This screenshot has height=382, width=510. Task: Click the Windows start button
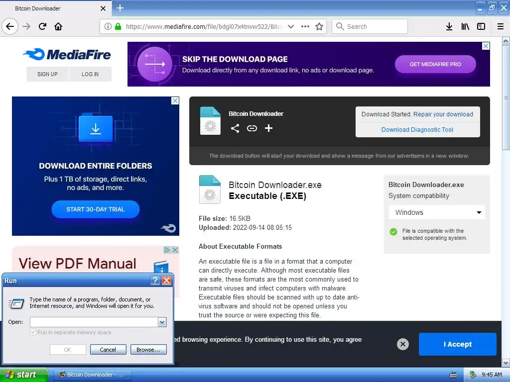point(24,375)
